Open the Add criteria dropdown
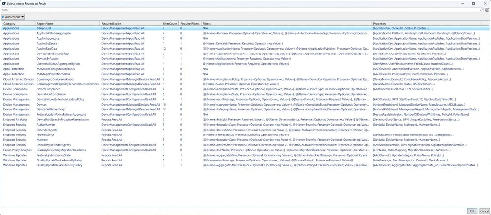This screenshot has height=215, width=491. pyautogui.click(x=13, y=17)
